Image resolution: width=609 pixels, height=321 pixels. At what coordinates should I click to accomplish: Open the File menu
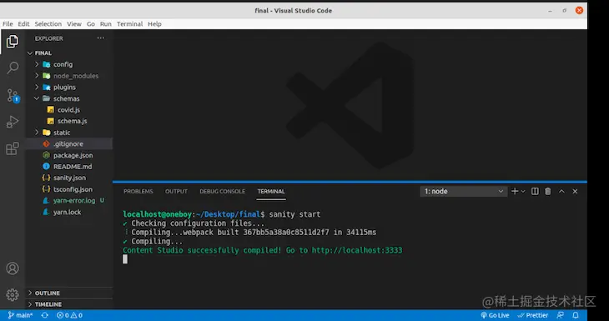click(x=8, y=23)
